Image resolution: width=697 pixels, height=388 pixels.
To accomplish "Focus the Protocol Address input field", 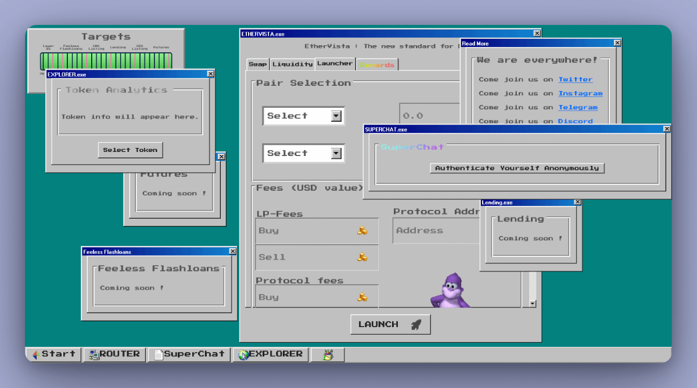I will tap(436, 231).
